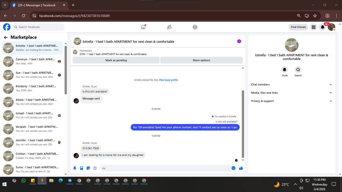Image resolution: width=342 pixels, height=192 pixels.
Task: Expand the Chat members section
Action: click(291, 84)
